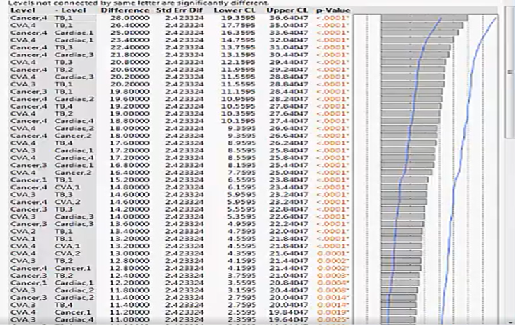The width and height of the screenshot is (515, 325).
Task: Click the Upper CL value 31.04047
Action: [289, 47]
